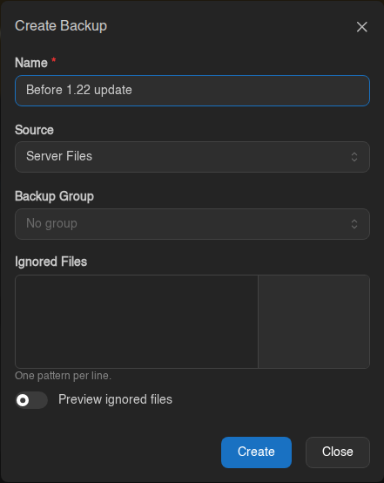This screenshot has height=483, width=384.
Task: Click the Name input field
Action: click(x=192, y=91)
